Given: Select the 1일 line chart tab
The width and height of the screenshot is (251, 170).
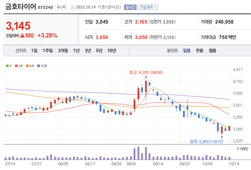Looking at the screenshot, I should 34,51.
